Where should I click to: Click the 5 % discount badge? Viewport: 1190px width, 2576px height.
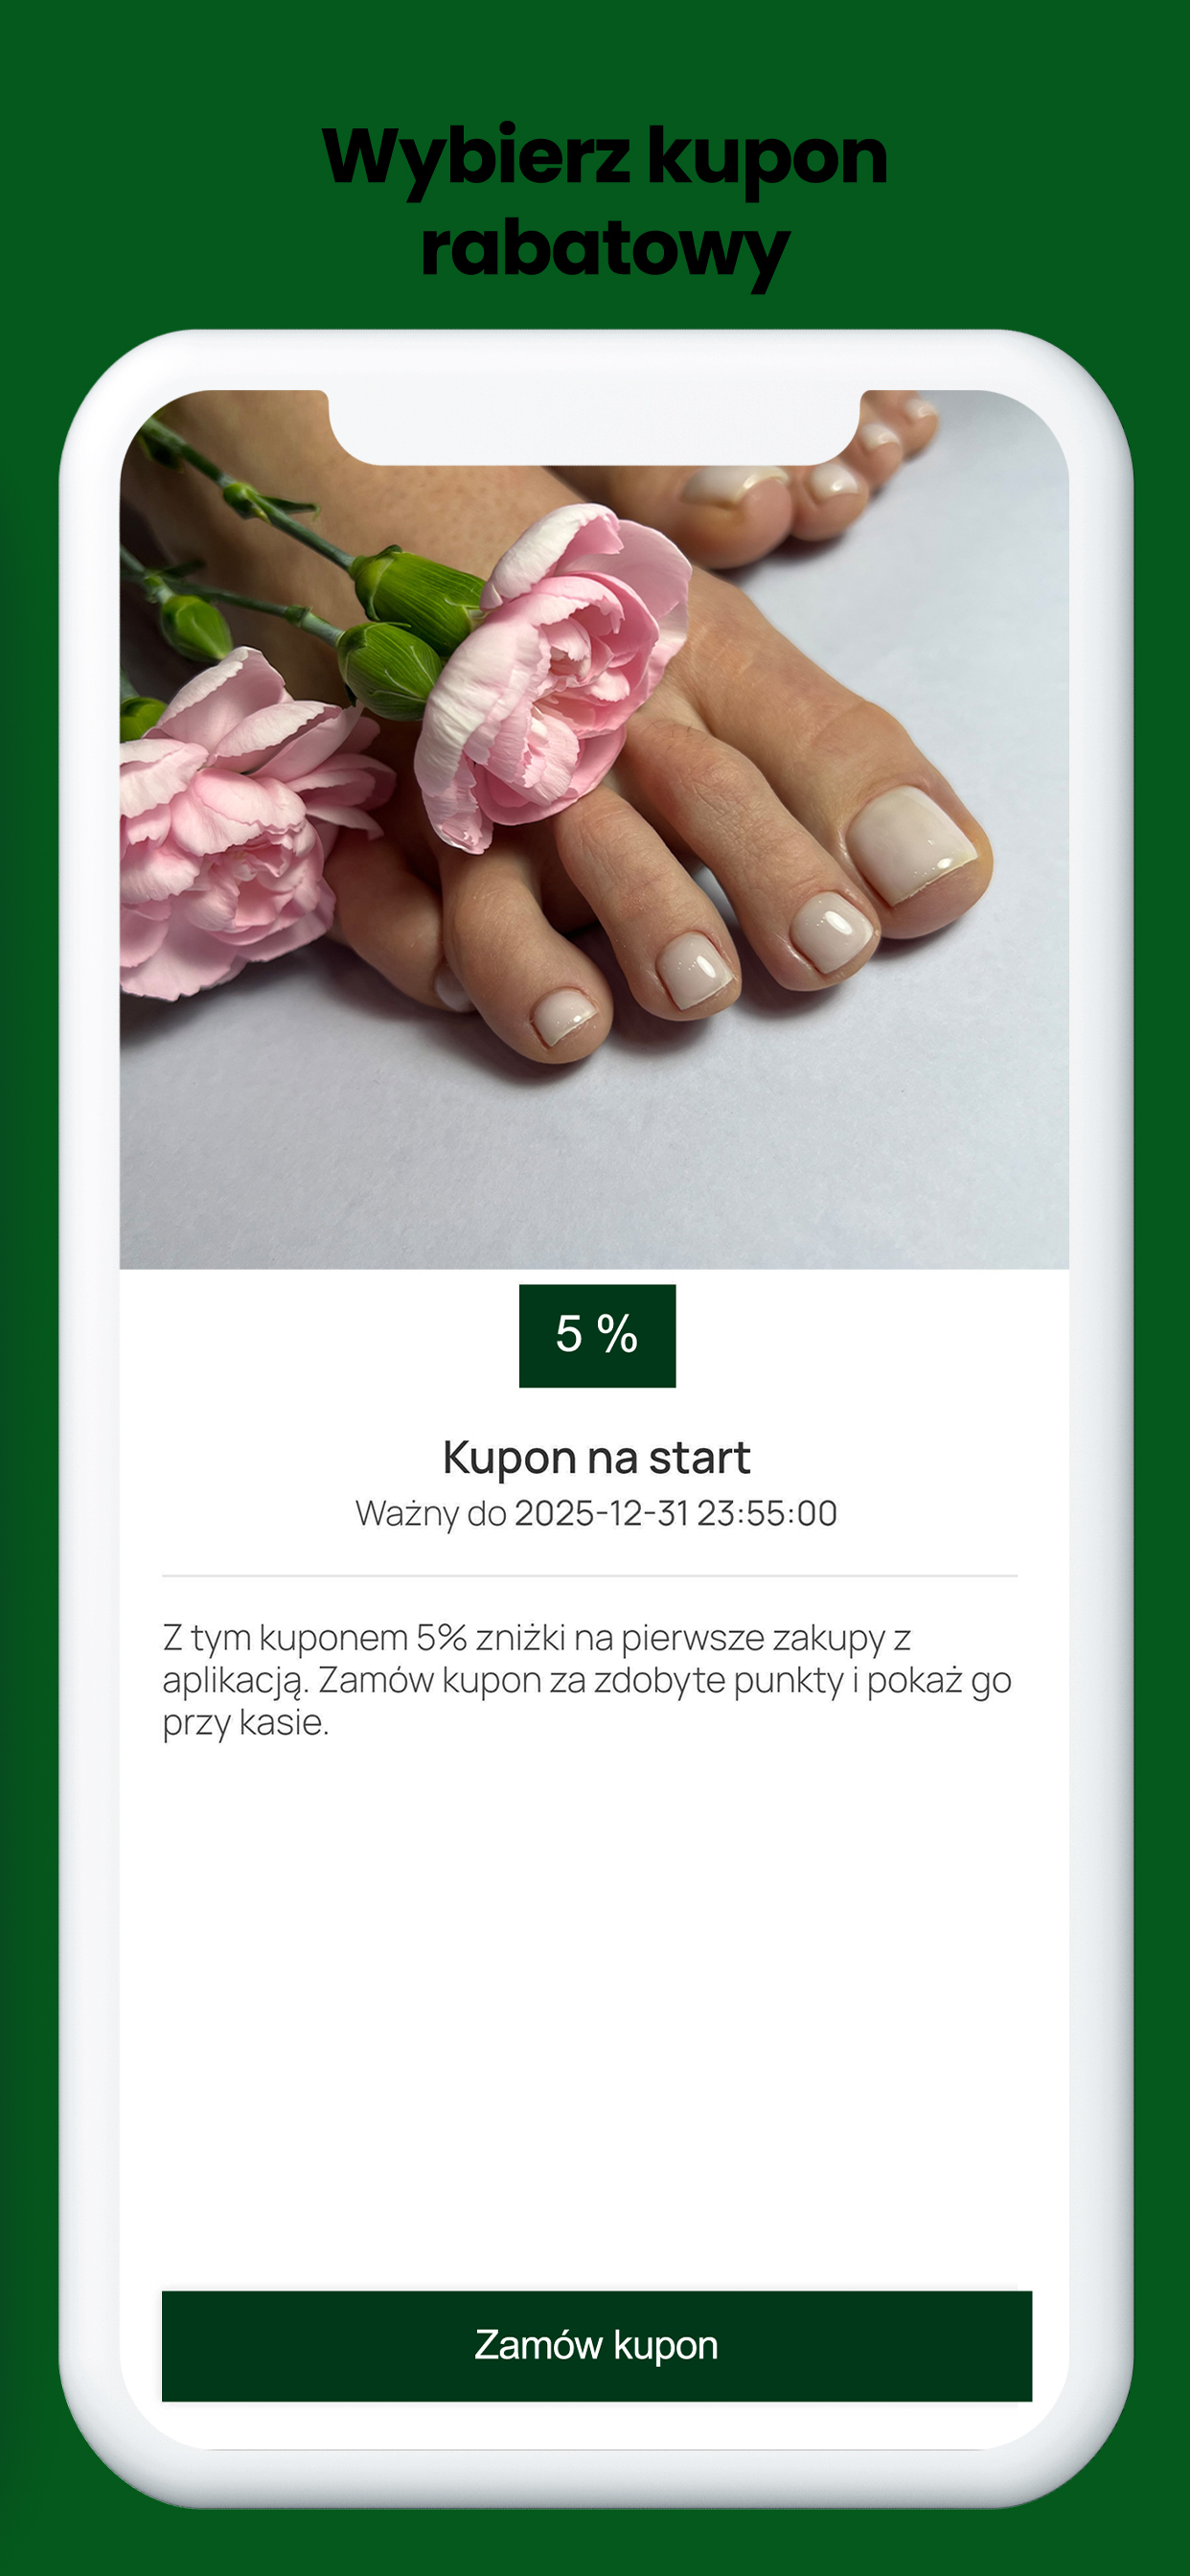pyautogui.click(x=597, y=1335)
